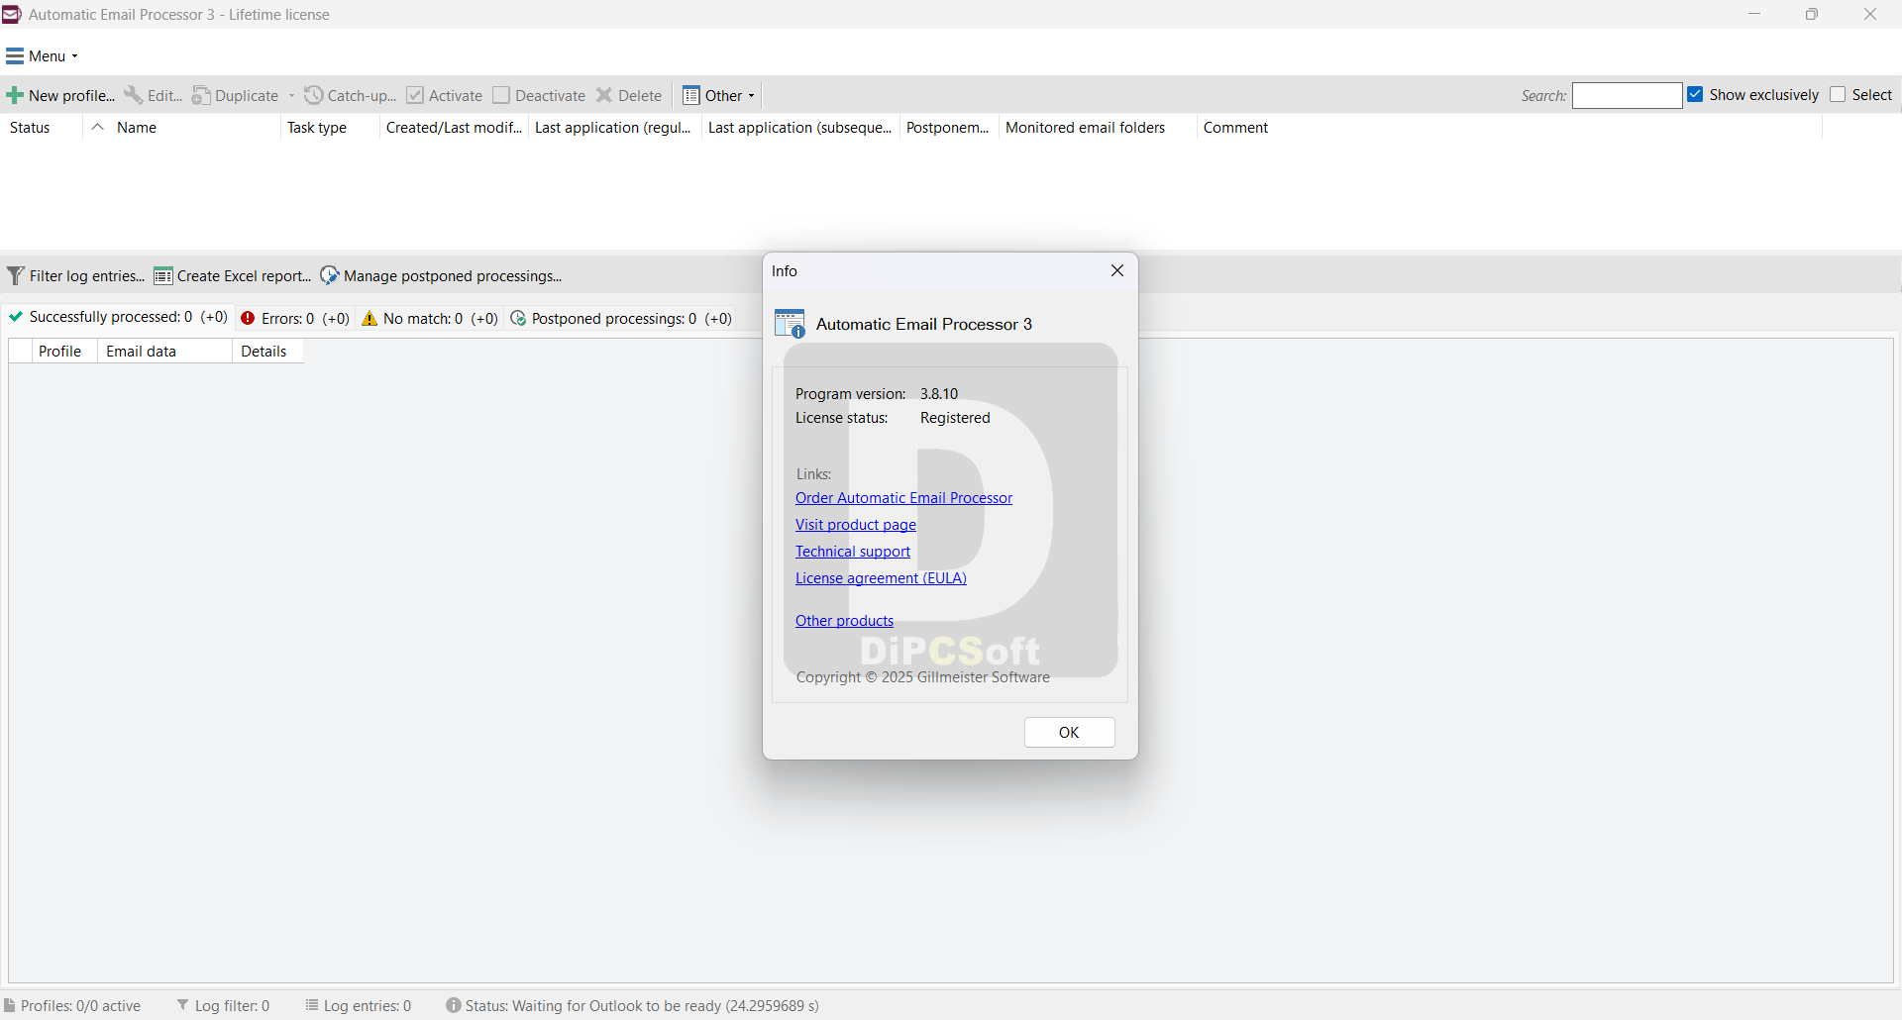This screenshot has width=1902, height=1020.
Task: Maximize the main application window
Action: coord(1812,14)
